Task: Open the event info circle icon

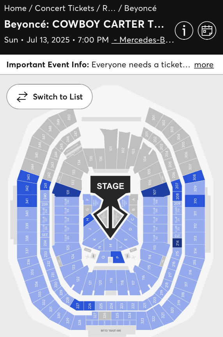Action: (x=184, y=30)
